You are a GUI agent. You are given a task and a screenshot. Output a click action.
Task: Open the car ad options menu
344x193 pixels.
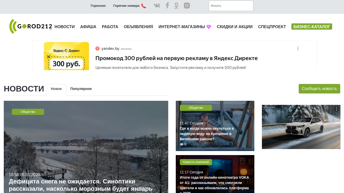[x=336, y=109]
